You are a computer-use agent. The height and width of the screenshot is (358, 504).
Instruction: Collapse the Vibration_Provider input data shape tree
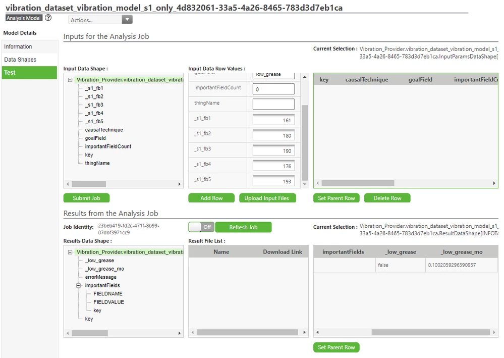[x=69, y=80]
